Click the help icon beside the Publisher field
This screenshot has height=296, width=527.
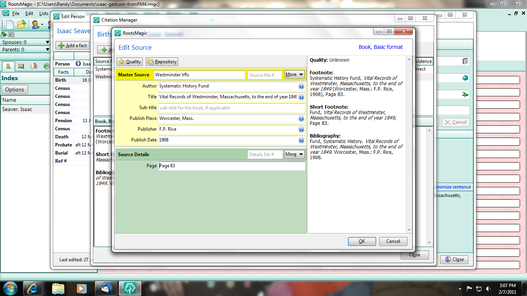[x=301, y=129]
